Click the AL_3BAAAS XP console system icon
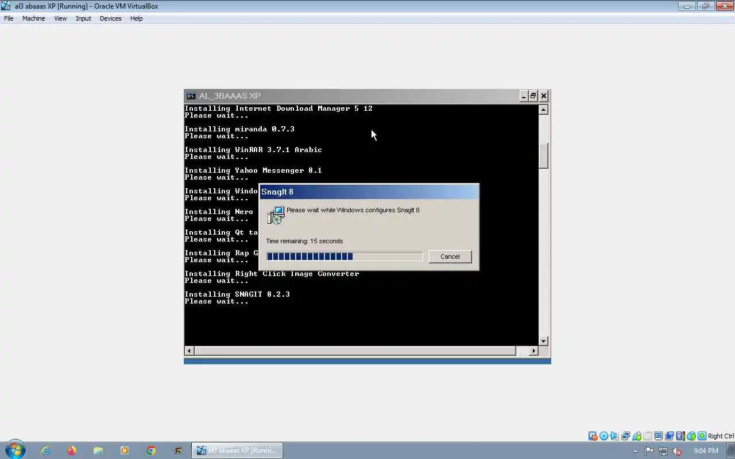Screen dimensions: 735x459 191,96
